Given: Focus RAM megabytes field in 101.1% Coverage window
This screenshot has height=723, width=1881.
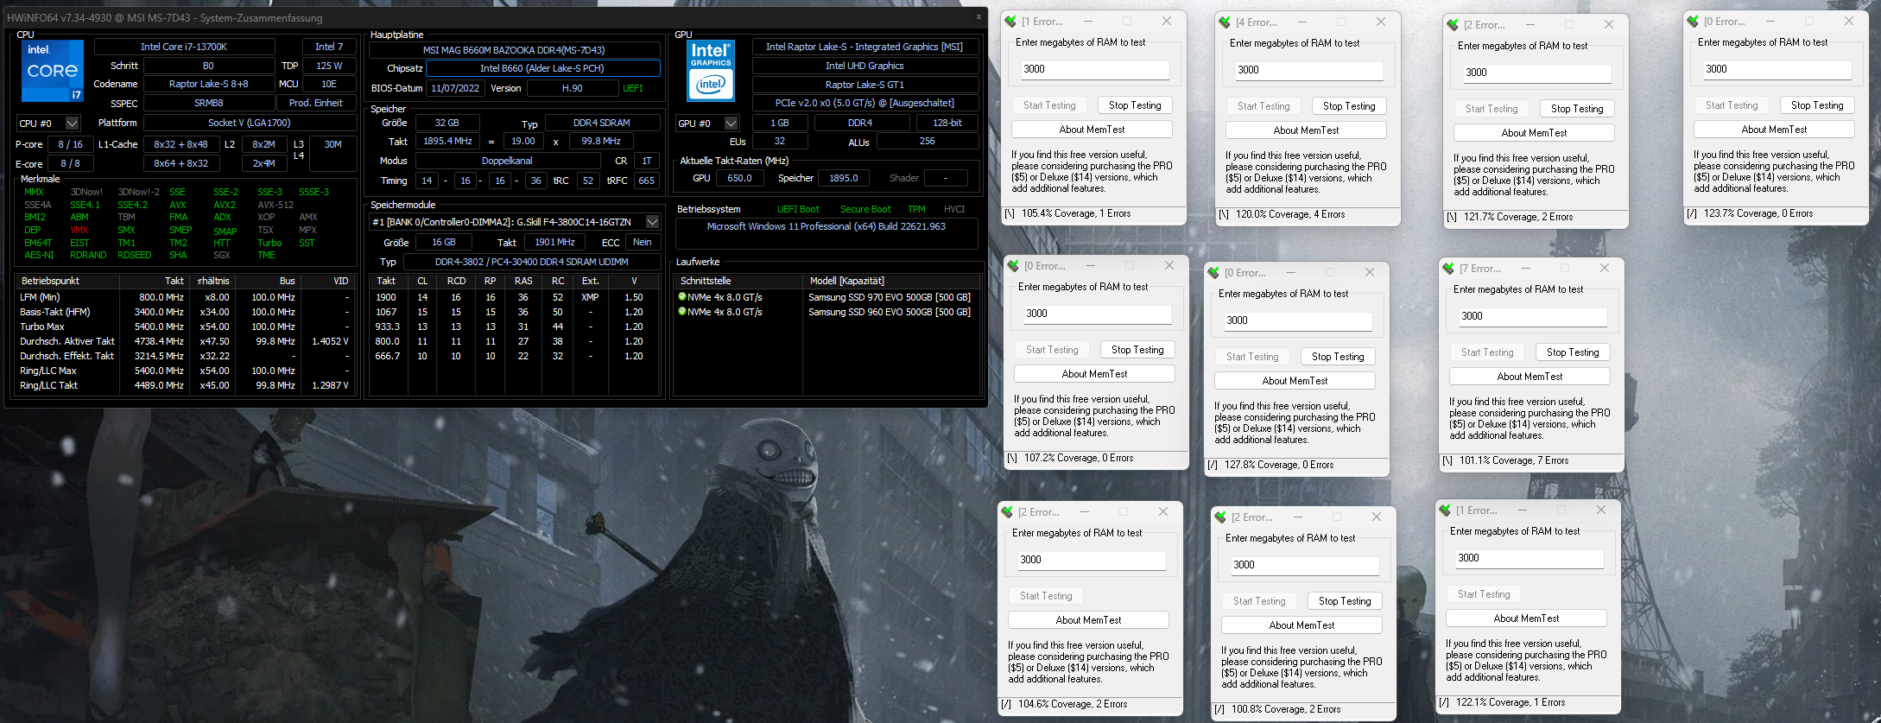Looking at the screenshot, I should coord(1533,316).
